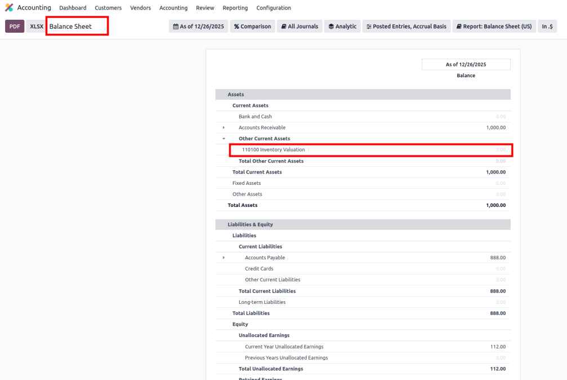
Task: Open the Comparison percent filter
Action: (252, 26)
